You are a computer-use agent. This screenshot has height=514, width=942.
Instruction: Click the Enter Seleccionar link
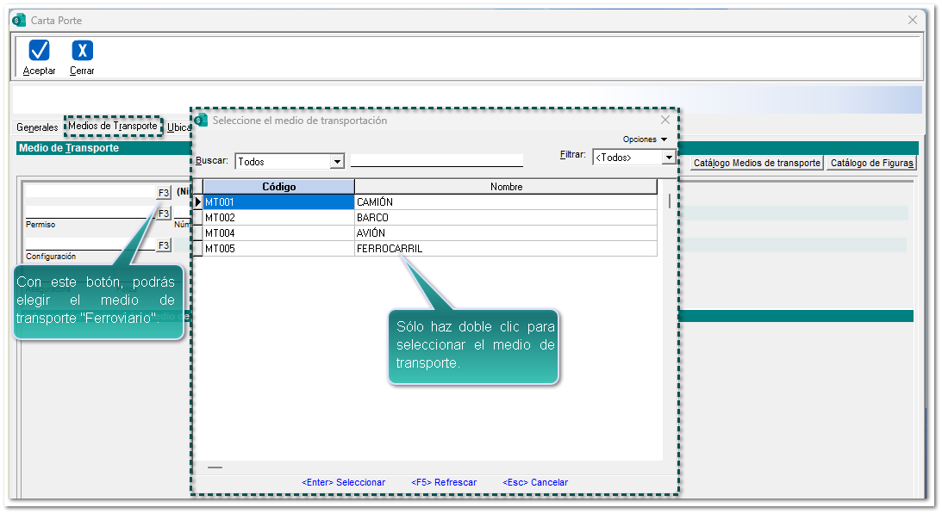tap(343, 482)
